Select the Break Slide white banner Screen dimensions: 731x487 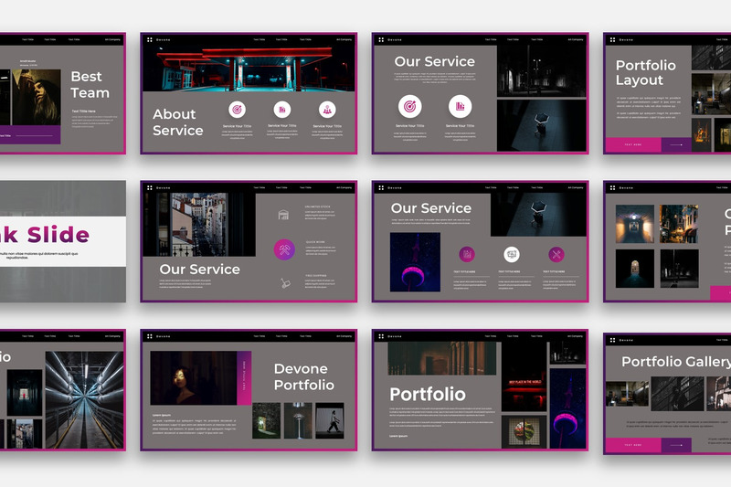click(63, 241)
